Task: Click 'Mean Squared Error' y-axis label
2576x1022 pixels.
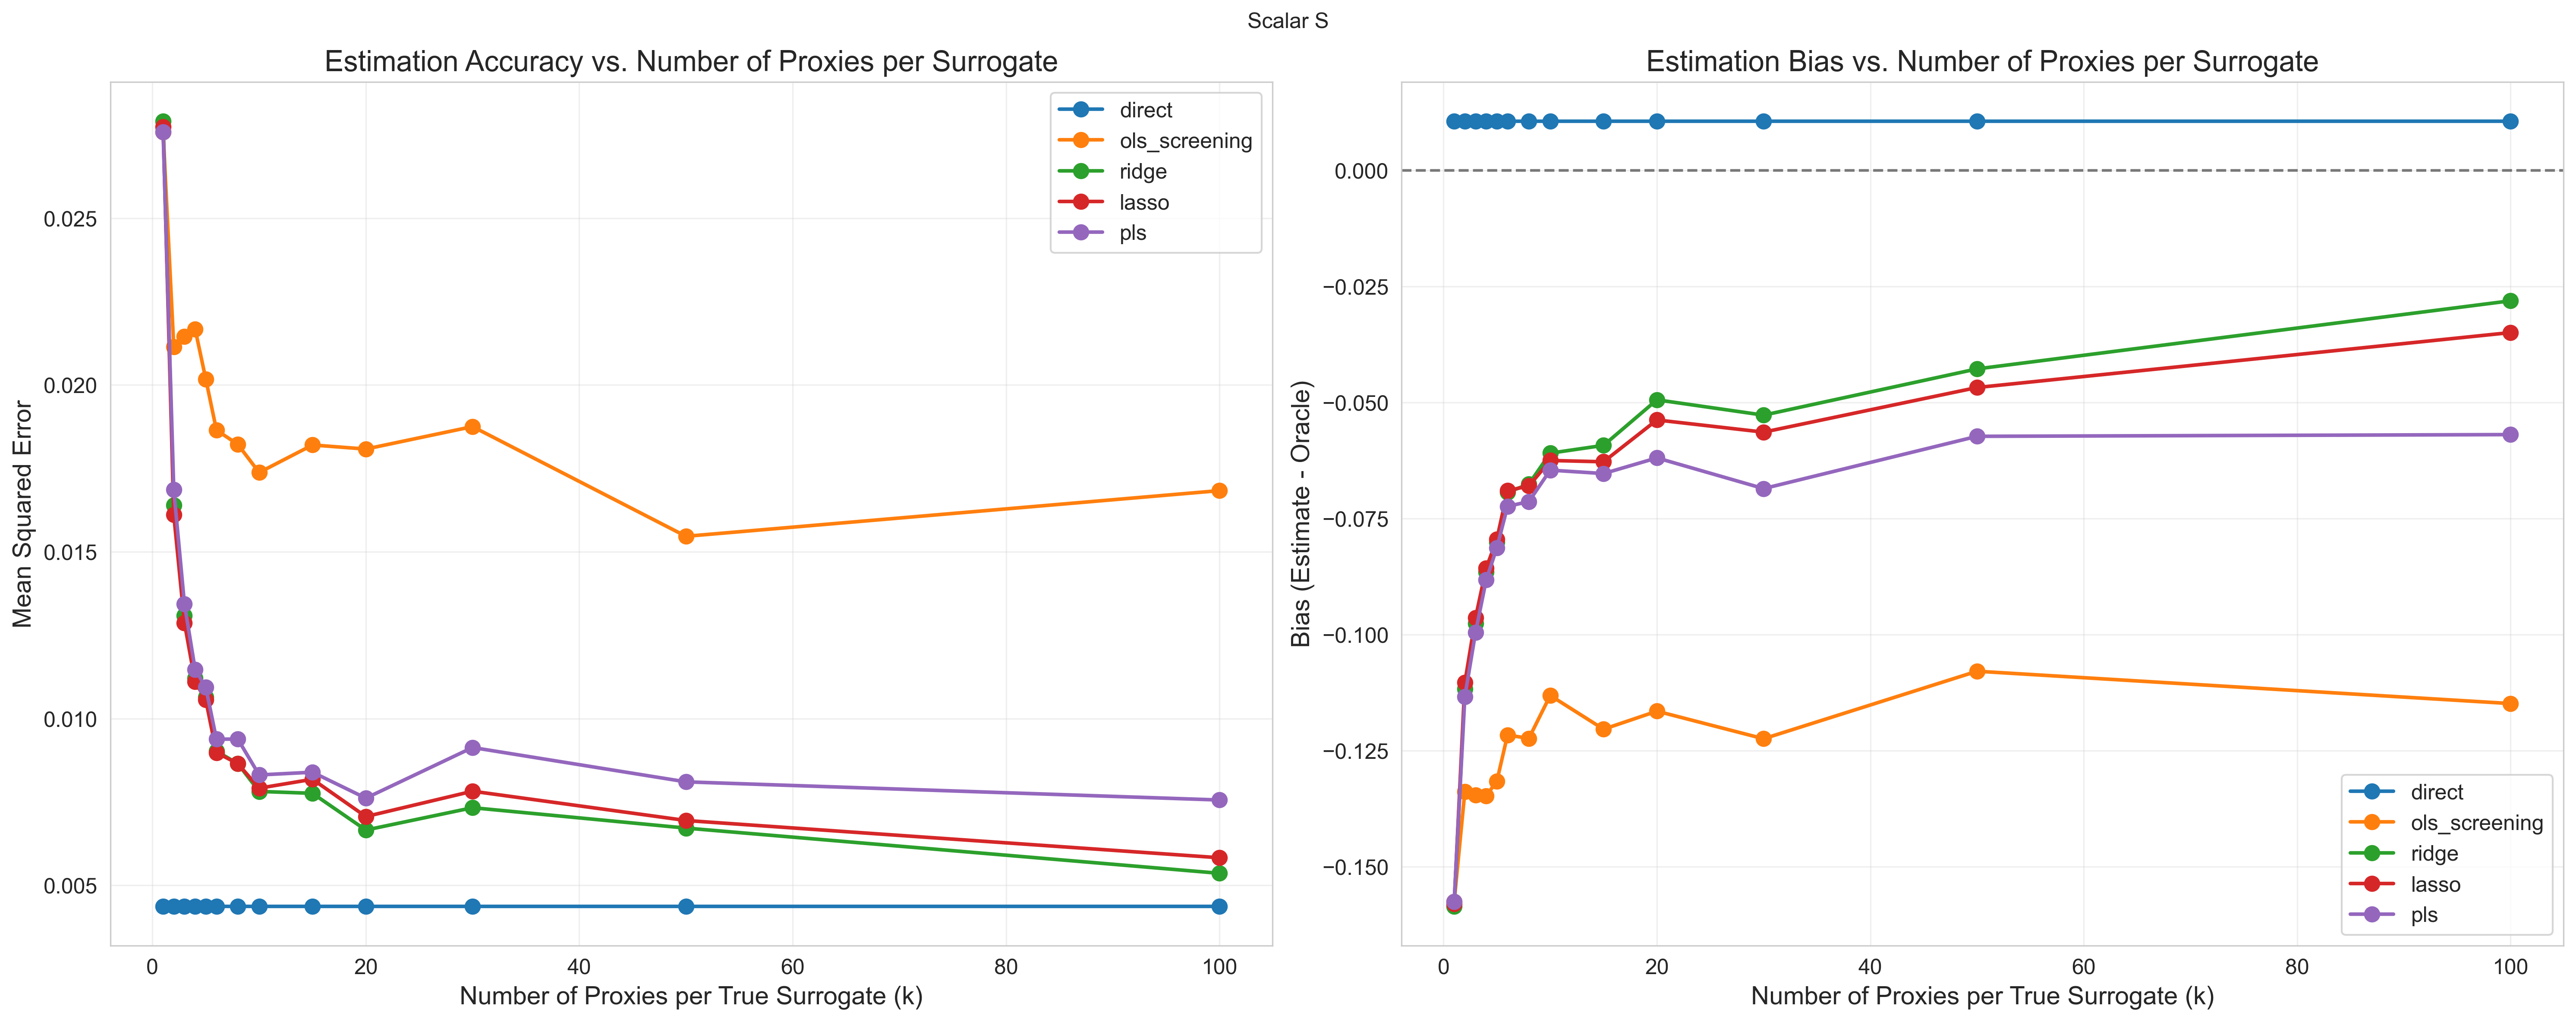Action: 22,514
